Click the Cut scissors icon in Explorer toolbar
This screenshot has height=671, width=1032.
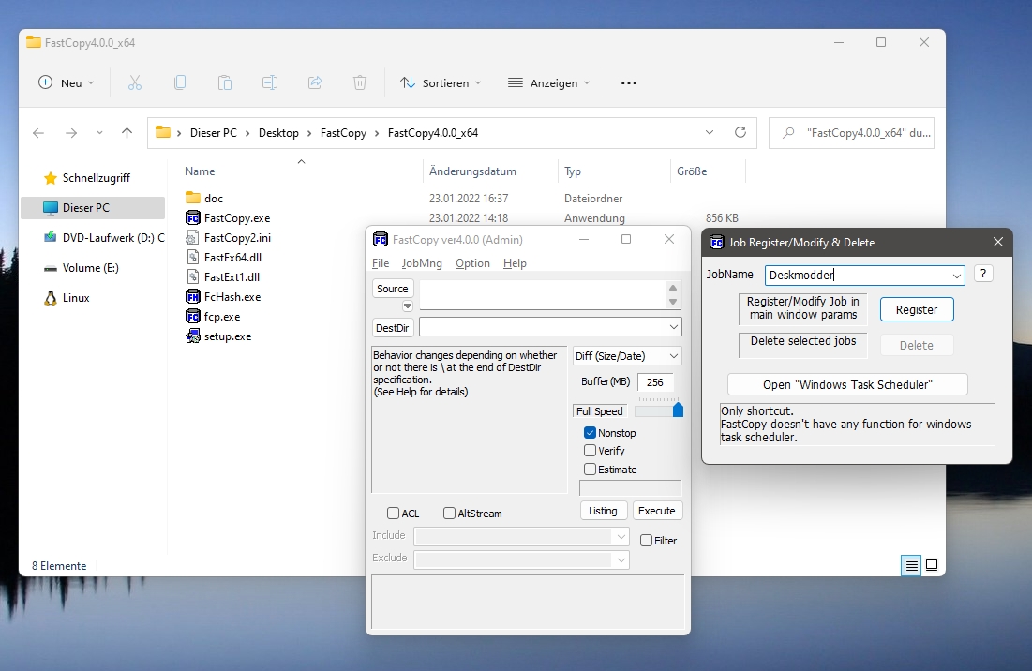[134, 82]
